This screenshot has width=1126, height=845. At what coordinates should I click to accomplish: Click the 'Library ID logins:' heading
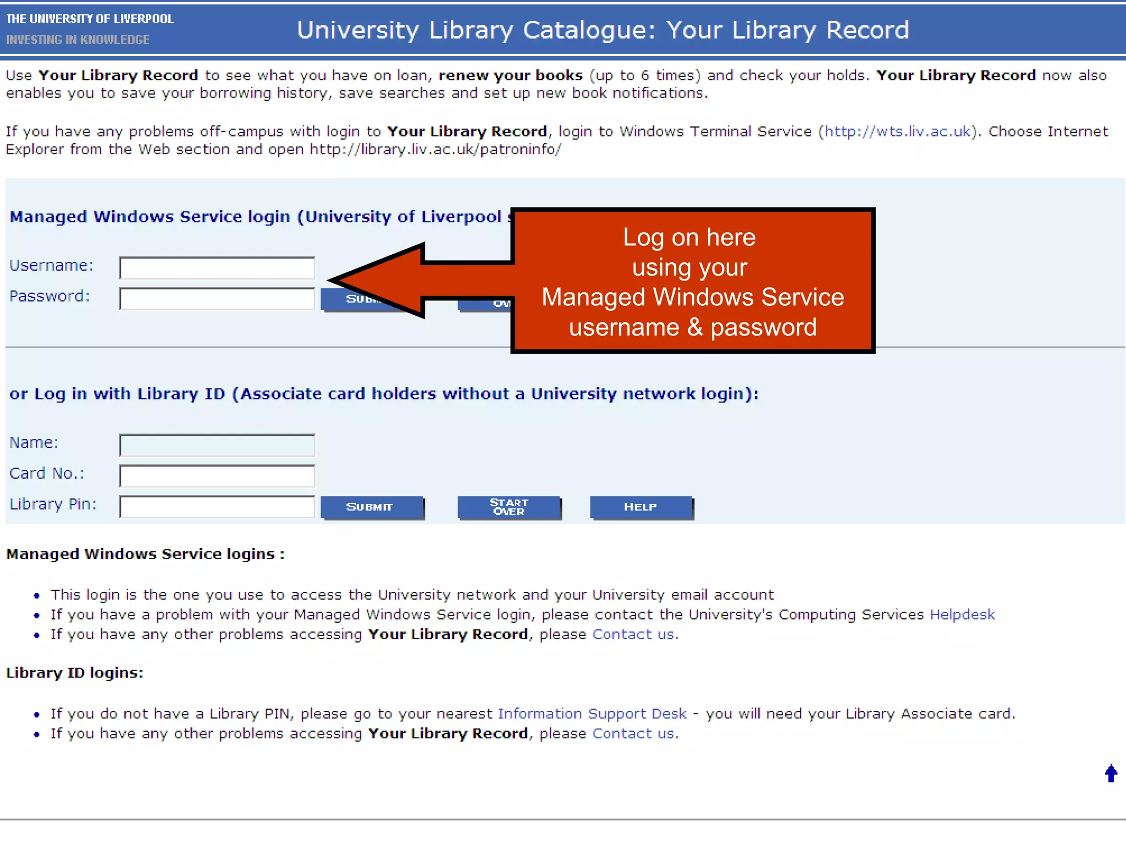[75, 673]
